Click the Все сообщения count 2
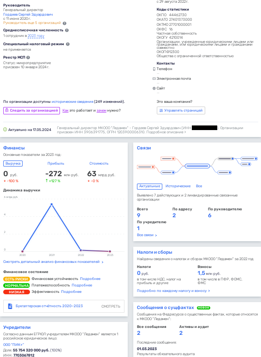 coord(139,333)
